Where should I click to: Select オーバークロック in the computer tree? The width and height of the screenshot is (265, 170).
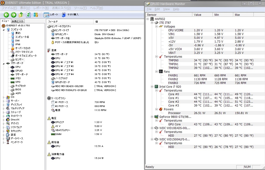pyautogui.click(x=23, y=48)
